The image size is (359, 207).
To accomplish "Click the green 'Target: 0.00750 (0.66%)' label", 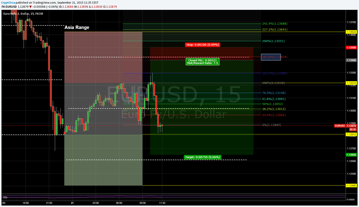I will pyautogui.click(x=203, y=157).
